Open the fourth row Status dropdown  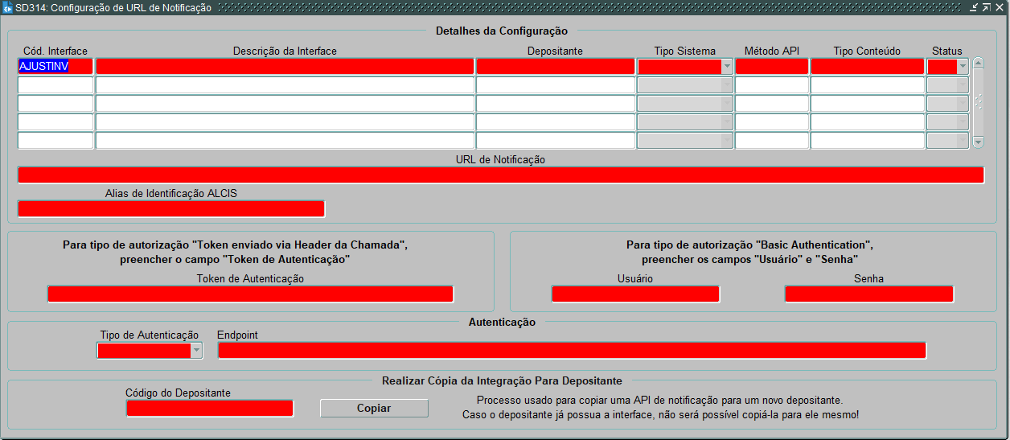[963, 122]
